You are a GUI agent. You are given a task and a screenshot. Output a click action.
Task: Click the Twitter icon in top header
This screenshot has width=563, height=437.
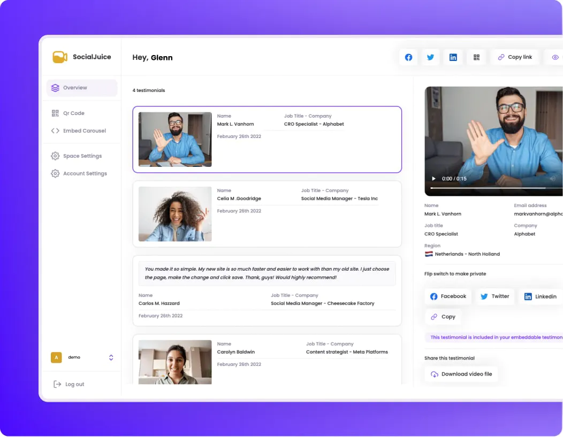pyautogui.click(x=430, y=57)
